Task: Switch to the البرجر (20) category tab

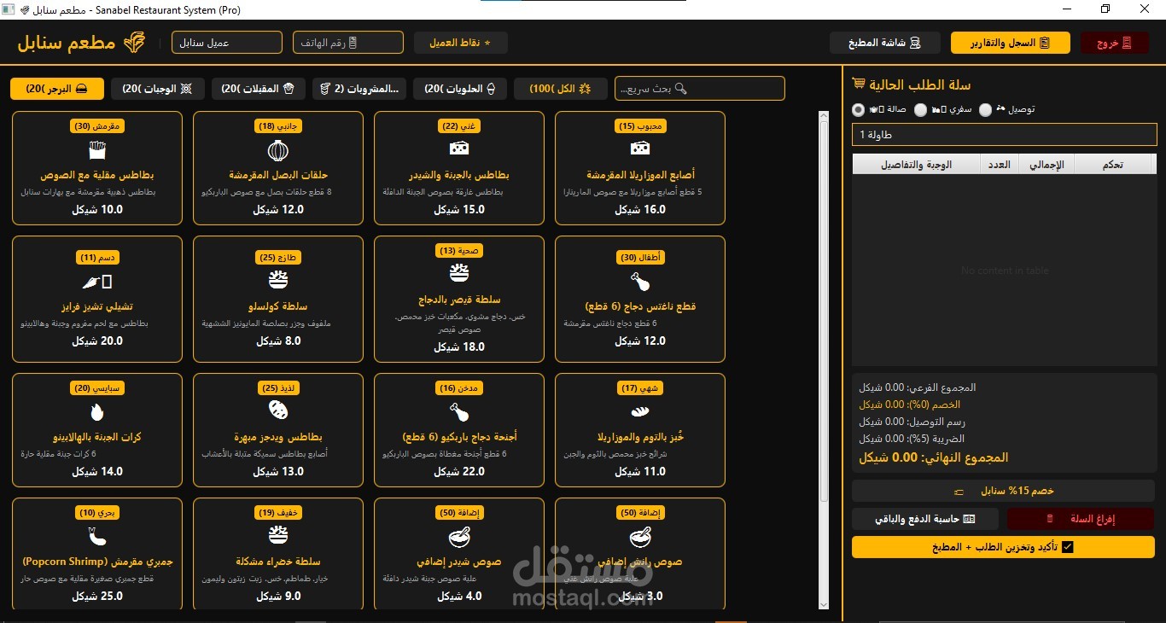Action: (57, 89)
